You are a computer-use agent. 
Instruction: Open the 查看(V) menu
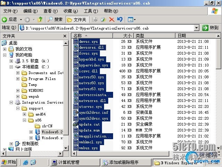[x=50, y=11]
